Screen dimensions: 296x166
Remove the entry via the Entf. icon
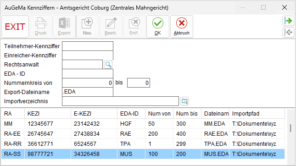(x=134, y=27)
